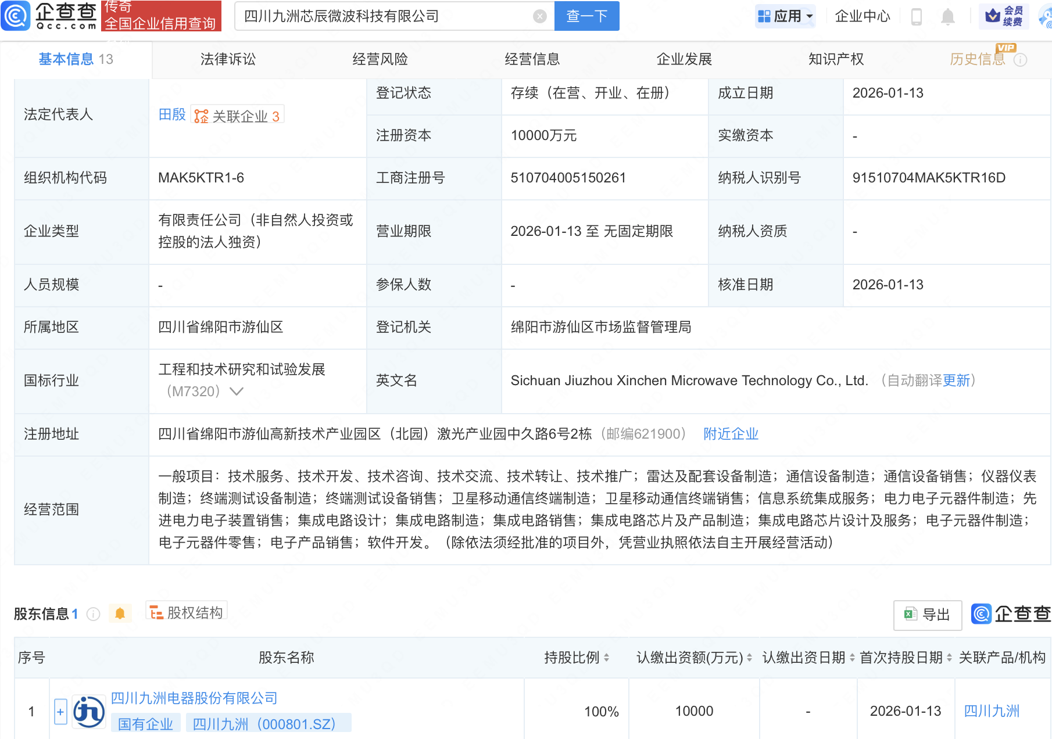1052x739 pixels.
Task: Switch to the 法律诉讼 tab
Action: pos(228,59)
